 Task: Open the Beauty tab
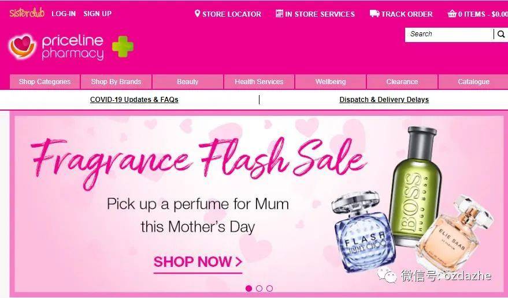[188, 82]
